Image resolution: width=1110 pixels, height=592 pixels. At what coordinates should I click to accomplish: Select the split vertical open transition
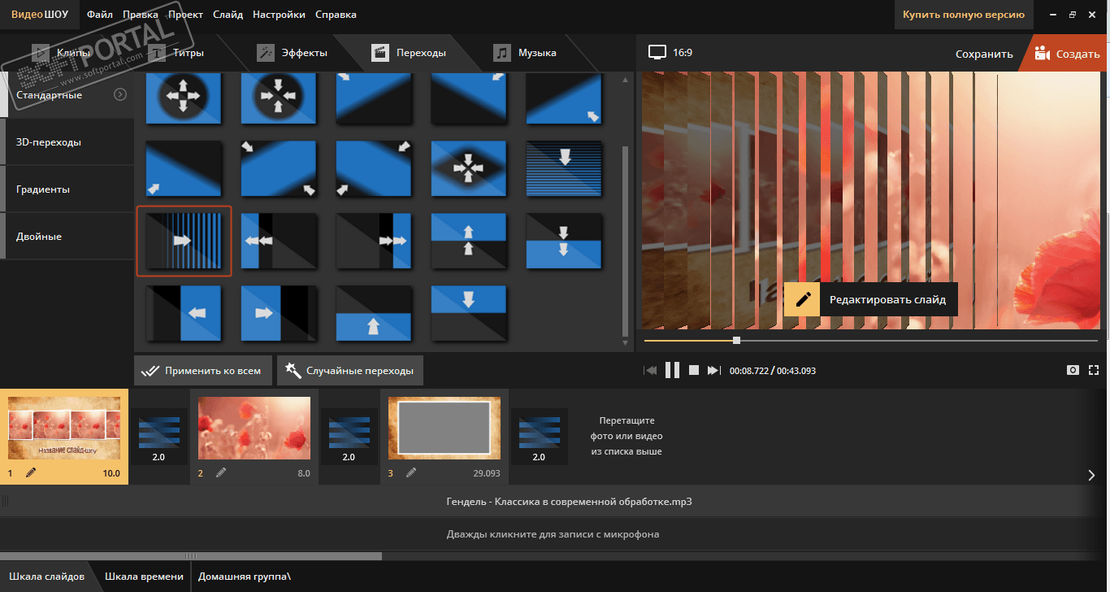[469, 241]
